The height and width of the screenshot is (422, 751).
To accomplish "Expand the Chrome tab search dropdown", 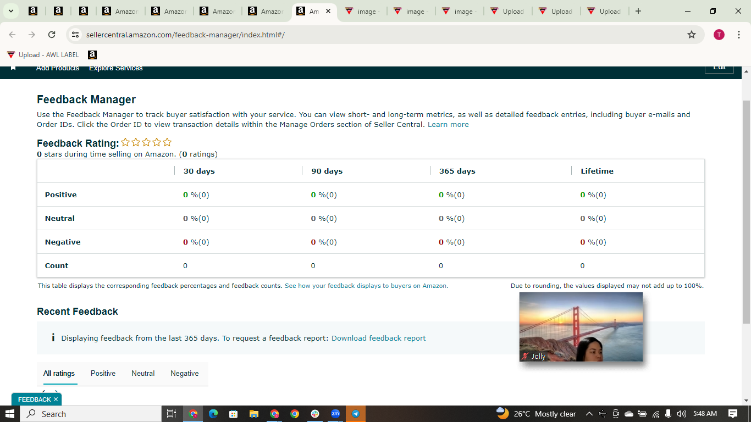I will (10, 11).
